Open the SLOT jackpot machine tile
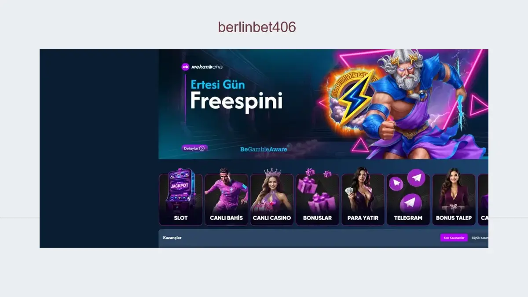Screen dimensions: 528x297 pyautogui.click(x=181, y=200)
